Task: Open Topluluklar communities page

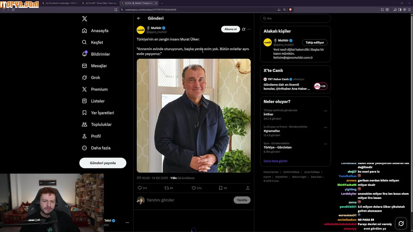Action: pos(97,124)
